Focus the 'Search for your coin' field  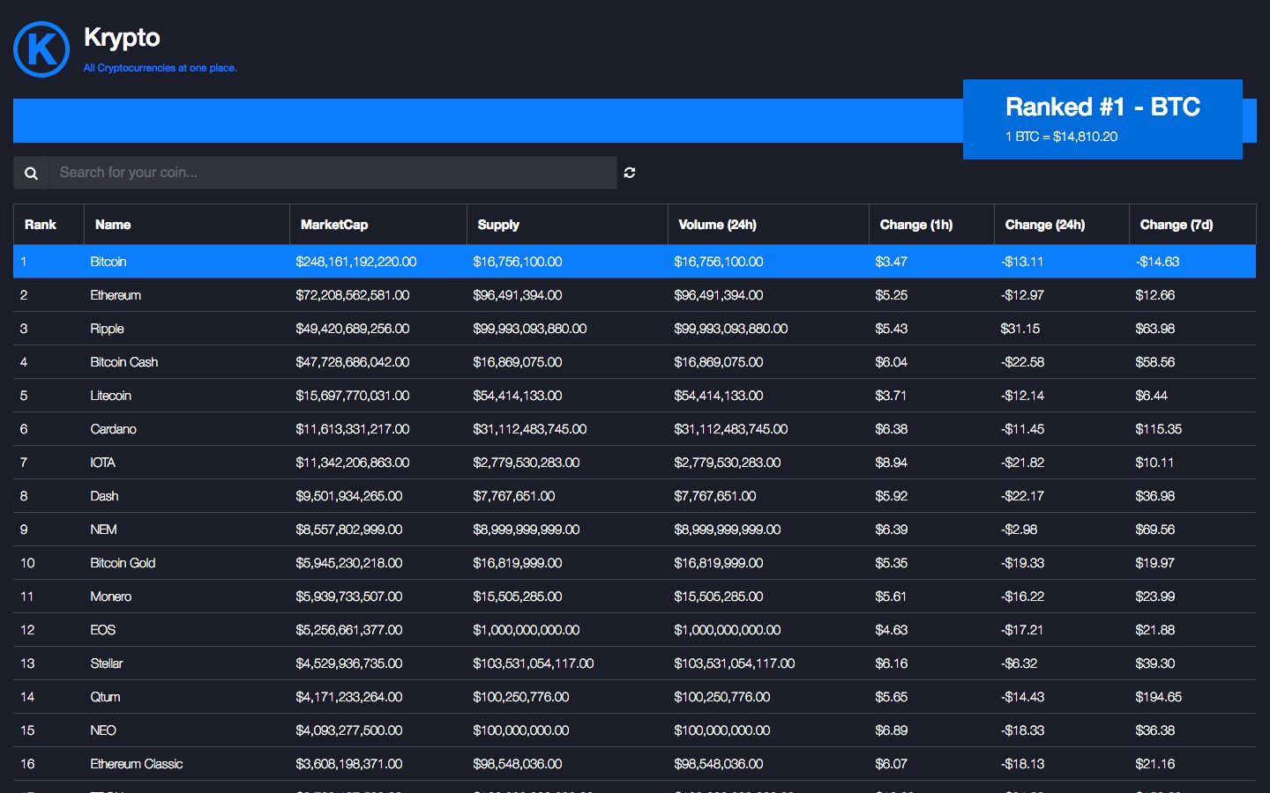click(332, 173)
